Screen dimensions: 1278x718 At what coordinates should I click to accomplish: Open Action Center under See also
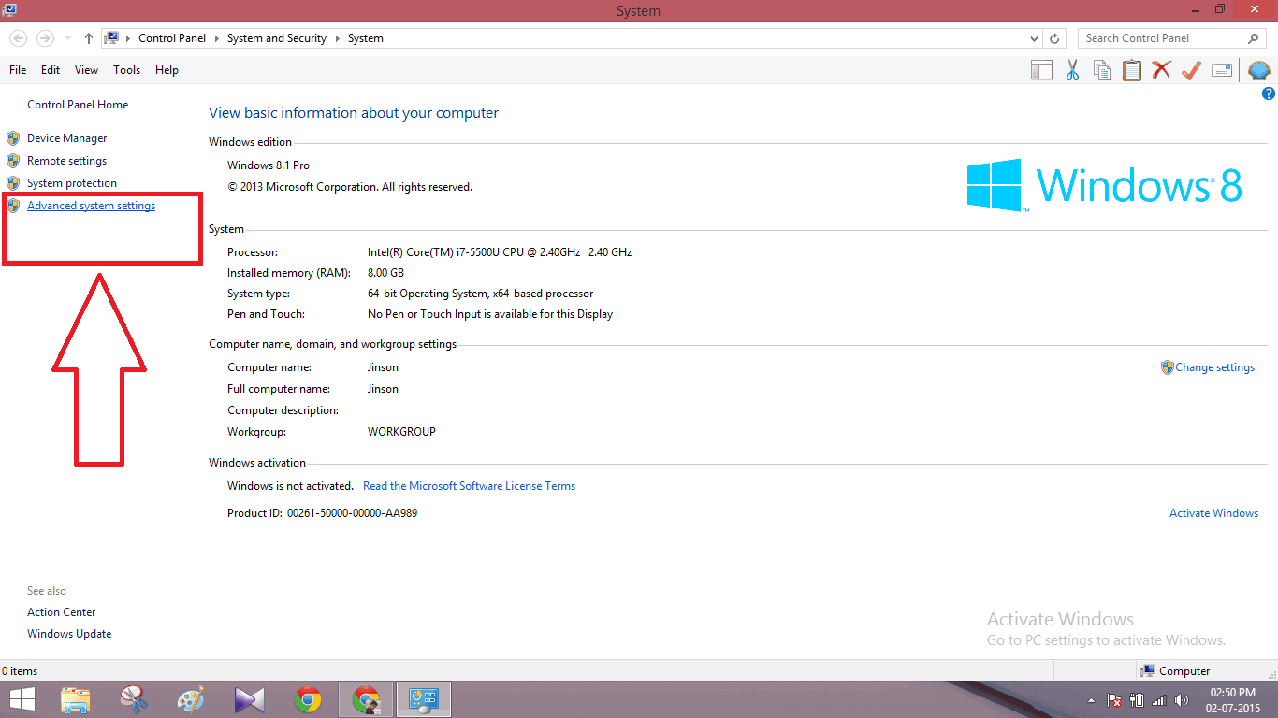[x=62, y=612]
